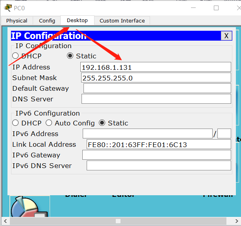Screen dimensions: 241x226
Task: Open the pie-chart desktop app icon
Action: point(30,206)
